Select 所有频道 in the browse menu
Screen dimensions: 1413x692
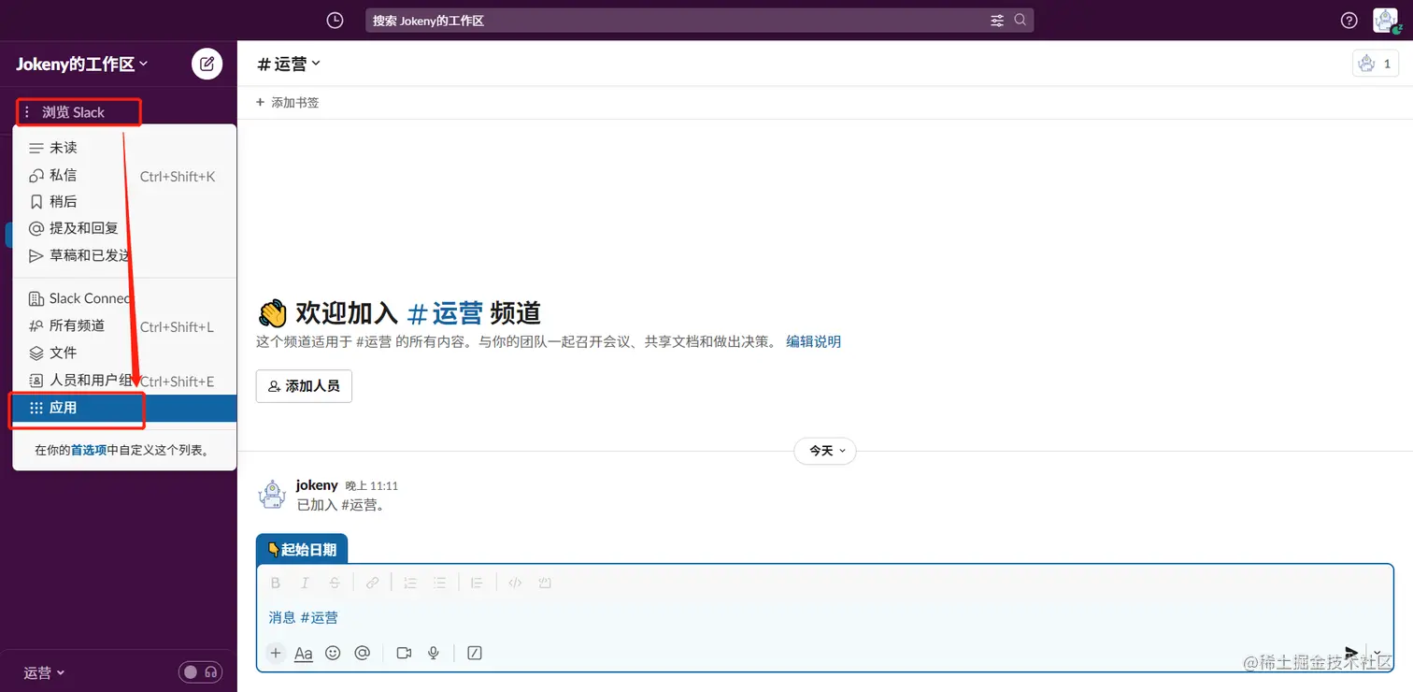(123, 325)
